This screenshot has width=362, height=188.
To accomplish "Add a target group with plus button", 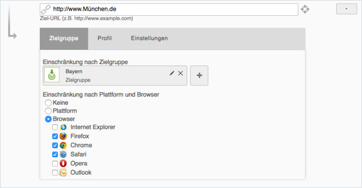I will click(199, 75).
